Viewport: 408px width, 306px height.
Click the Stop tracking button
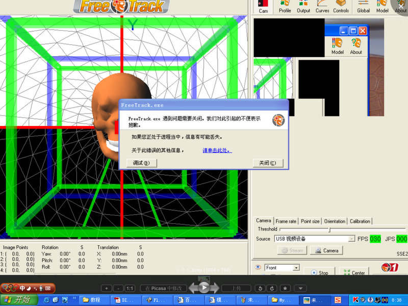click(x=319, y=272)
